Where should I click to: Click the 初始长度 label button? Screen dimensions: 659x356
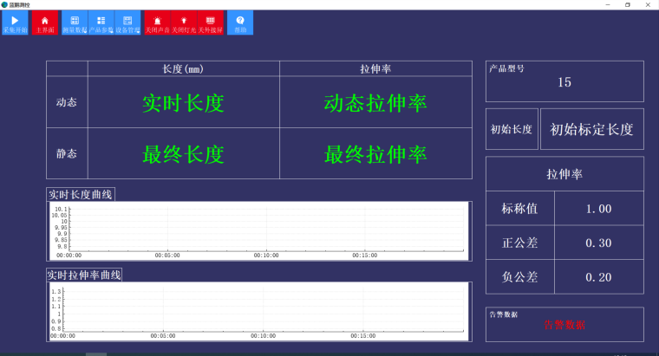(511, 130)
